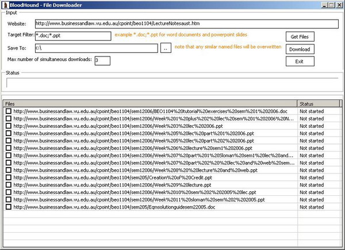Click the orange example filter hint text
This screenshot has height=250, width=345.
181,35
